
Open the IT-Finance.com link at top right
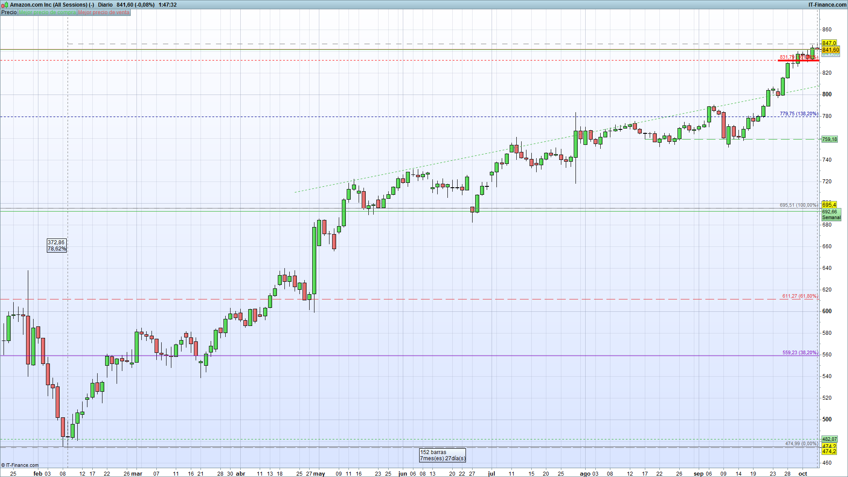pyautogui.click(x=827, y=5)
